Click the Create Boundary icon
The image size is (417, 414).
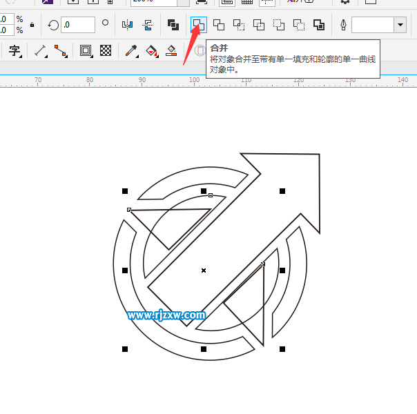click(319, 25)
